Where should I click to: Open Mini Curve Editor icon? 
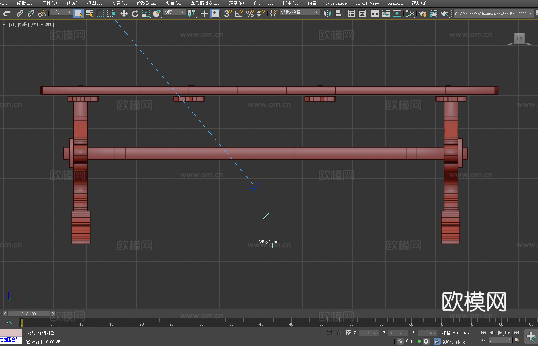[x=10, y=322]
